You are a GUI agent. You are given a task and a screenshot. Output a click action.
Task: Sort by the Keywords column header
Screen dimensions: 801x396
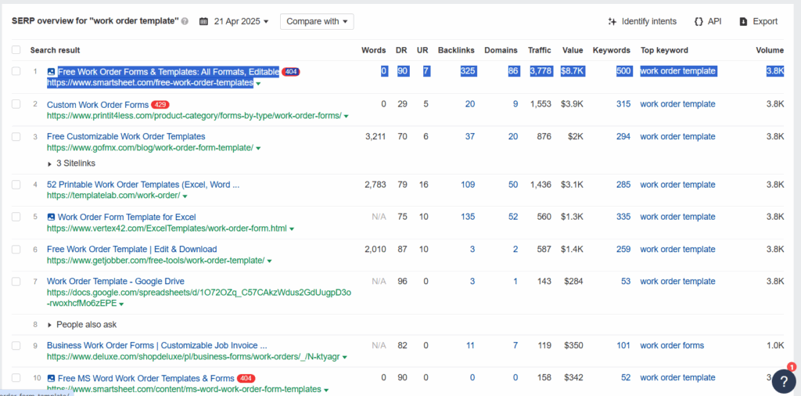point(612,50)
